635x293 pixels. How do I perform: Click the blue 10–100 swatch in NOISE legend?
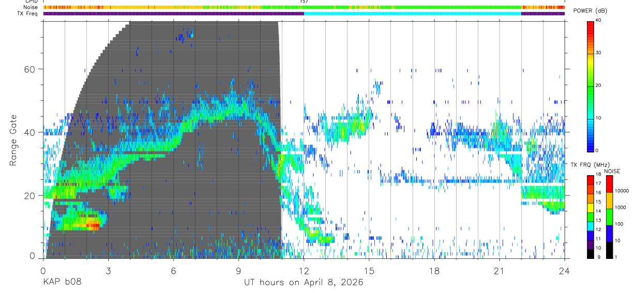[609, 233]
